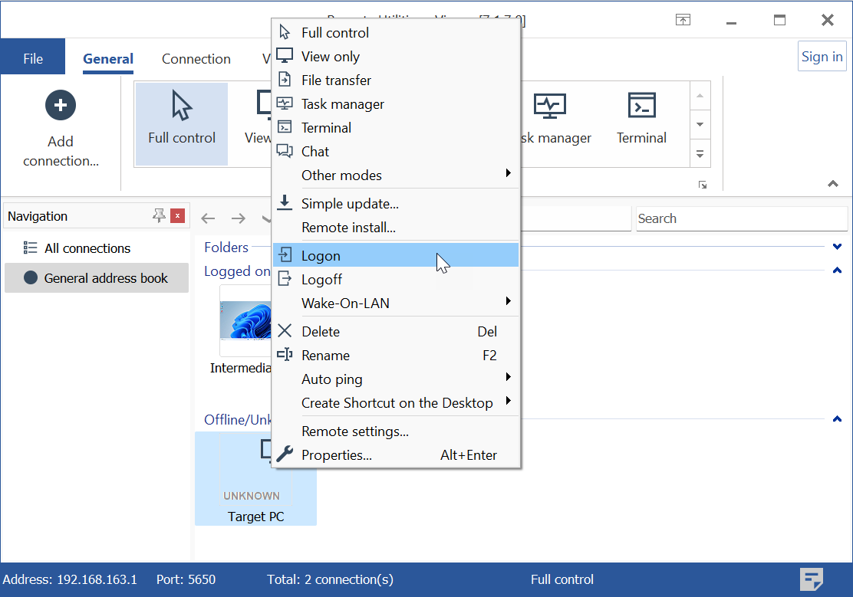This screenshot has width=853, height=597.
Task: Switch to the Connection tab
Action: [196, 59]
